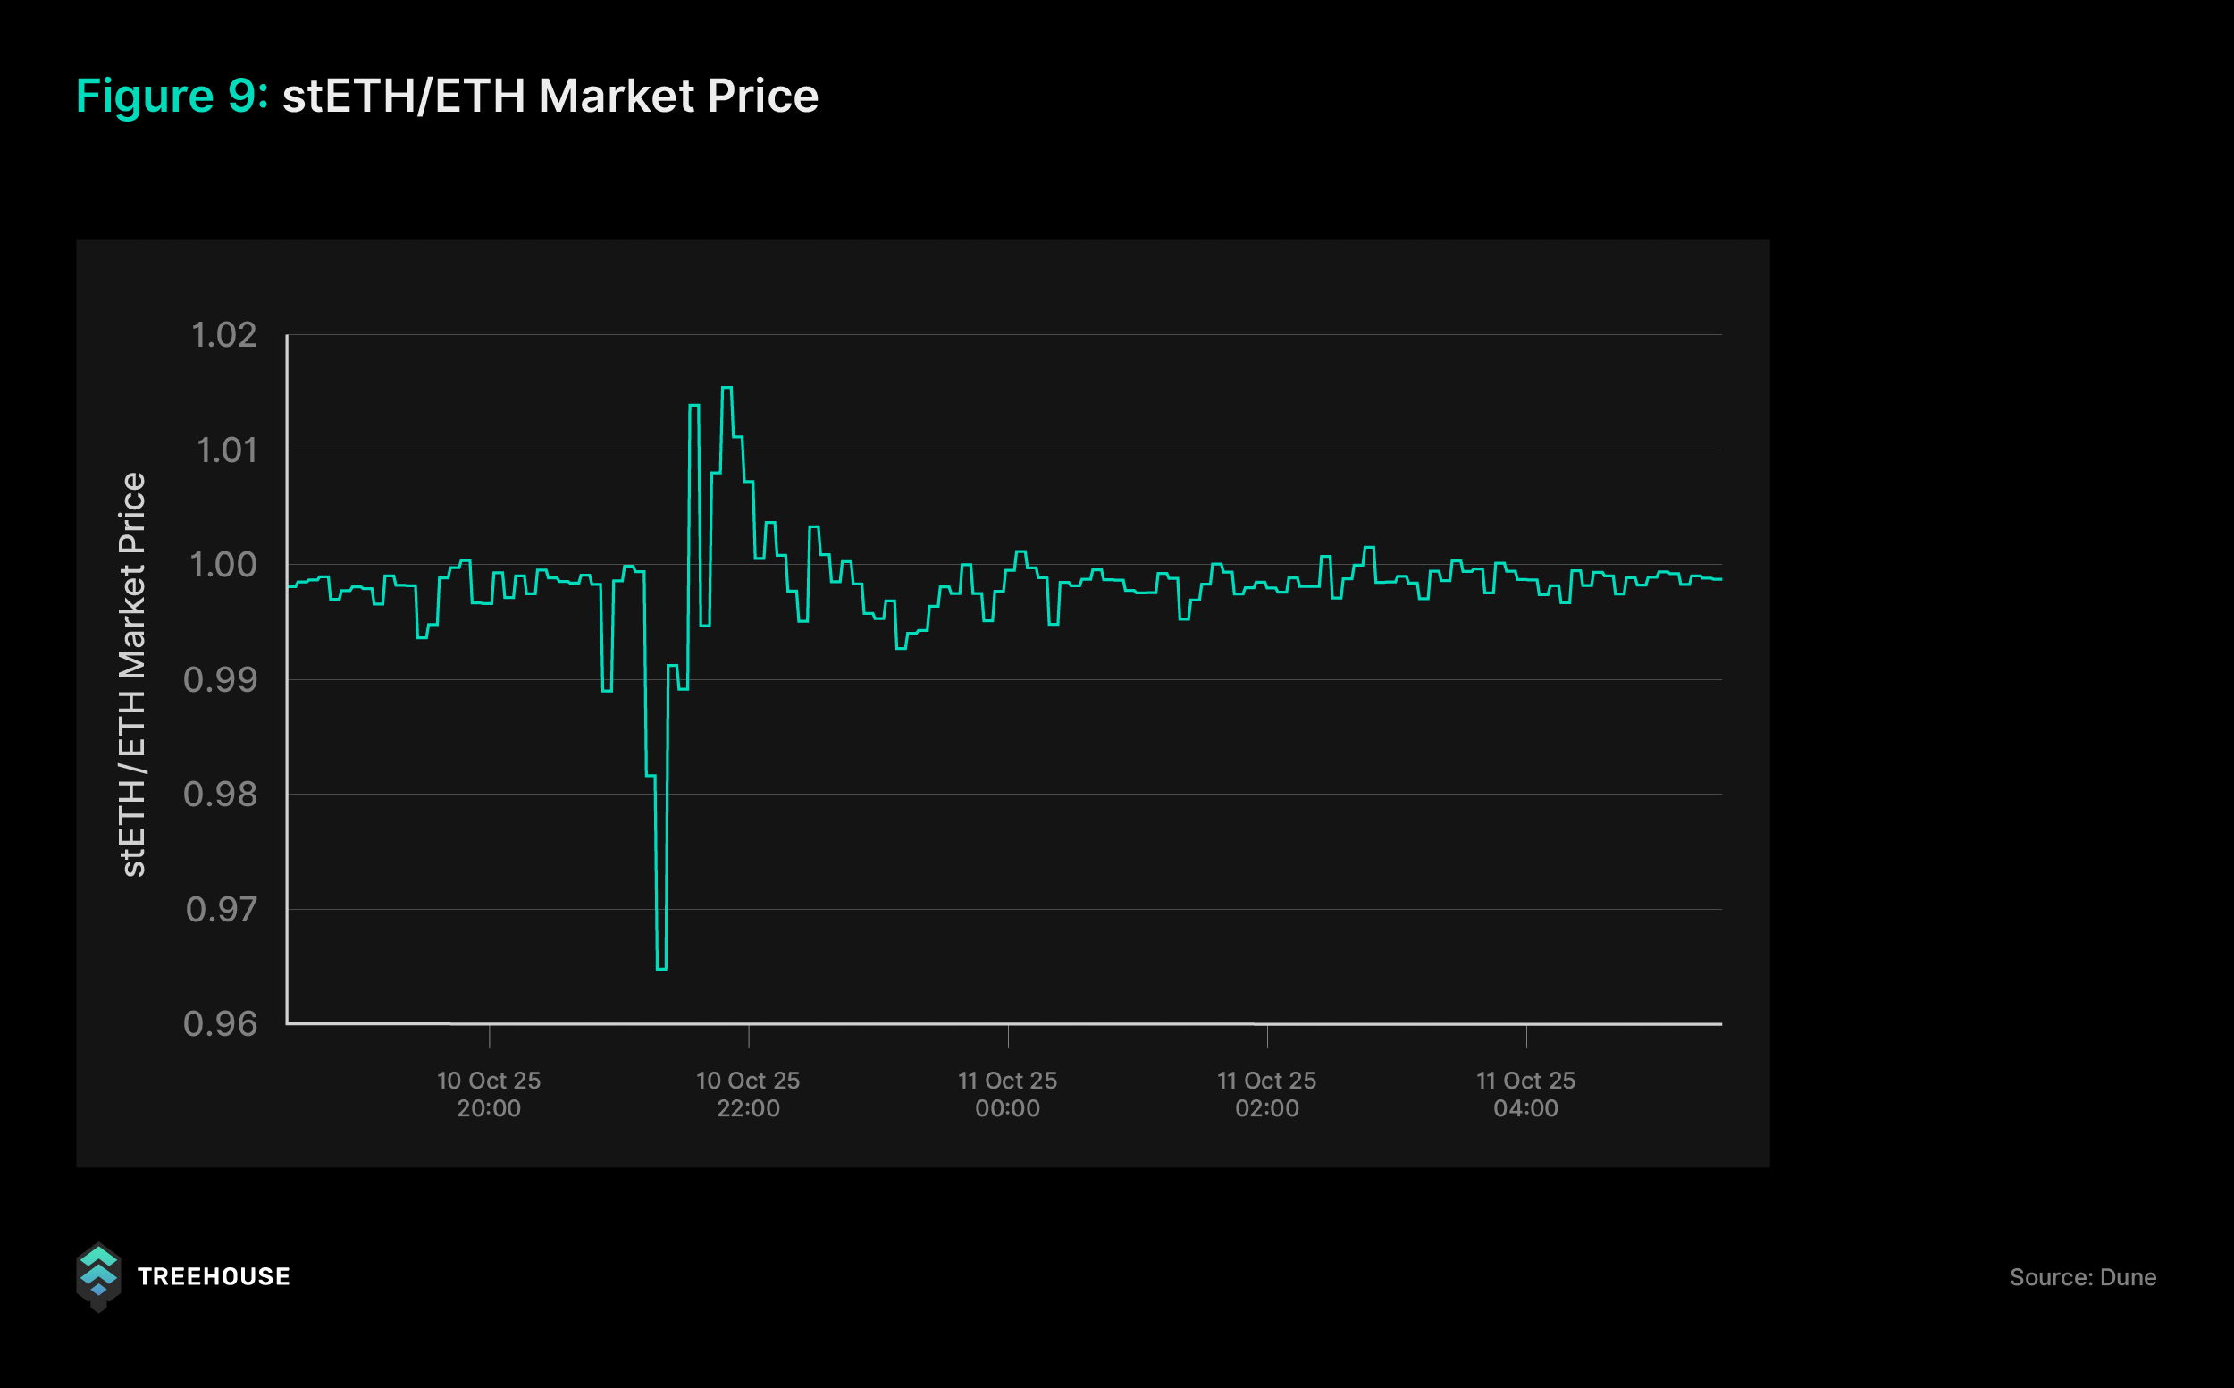Screen dimensions: 2234x1388
Task: Select the 10 Oct 25 22:00 time label
Action: (x=748, y=1094)
